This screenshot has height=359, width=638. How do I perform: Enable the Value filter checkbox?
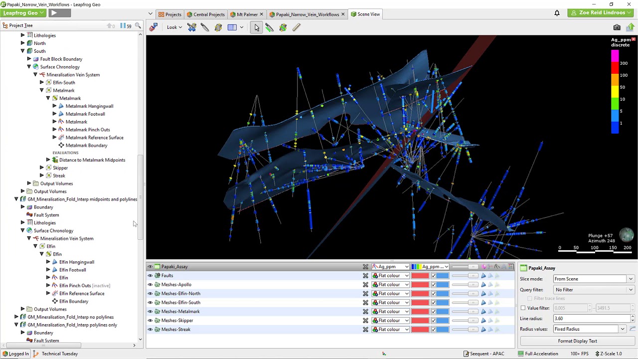523,308
